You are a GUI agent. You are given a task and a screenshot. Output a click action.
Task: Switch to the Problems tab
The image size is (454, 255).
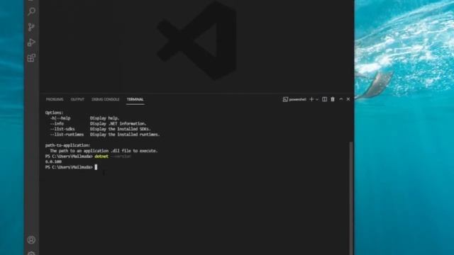[x=55, y=99]
